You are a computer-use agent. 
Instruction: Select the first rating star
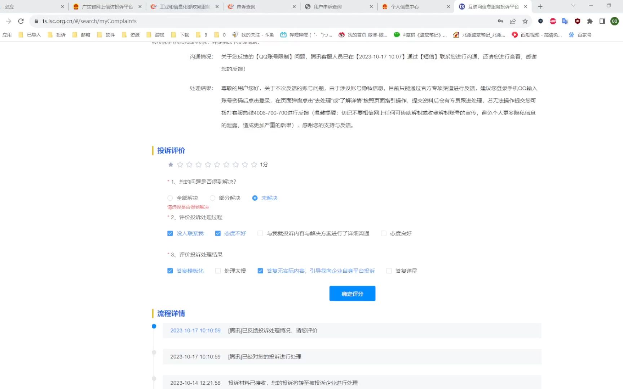(x=171, y=165)
